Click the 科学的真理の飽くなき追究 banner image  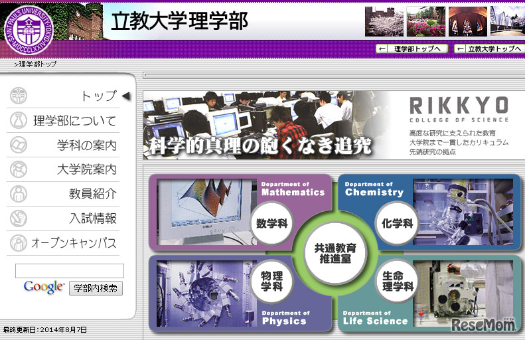[266, 125]
